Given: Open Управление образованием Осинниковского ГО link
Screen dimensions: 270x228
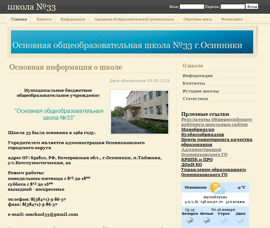Looking at the screenshot, I should pos(213,172).
